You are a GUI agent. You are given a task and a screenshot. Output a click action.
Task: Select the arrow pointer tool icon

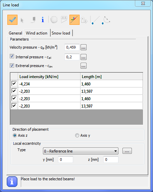click(22, 20)
